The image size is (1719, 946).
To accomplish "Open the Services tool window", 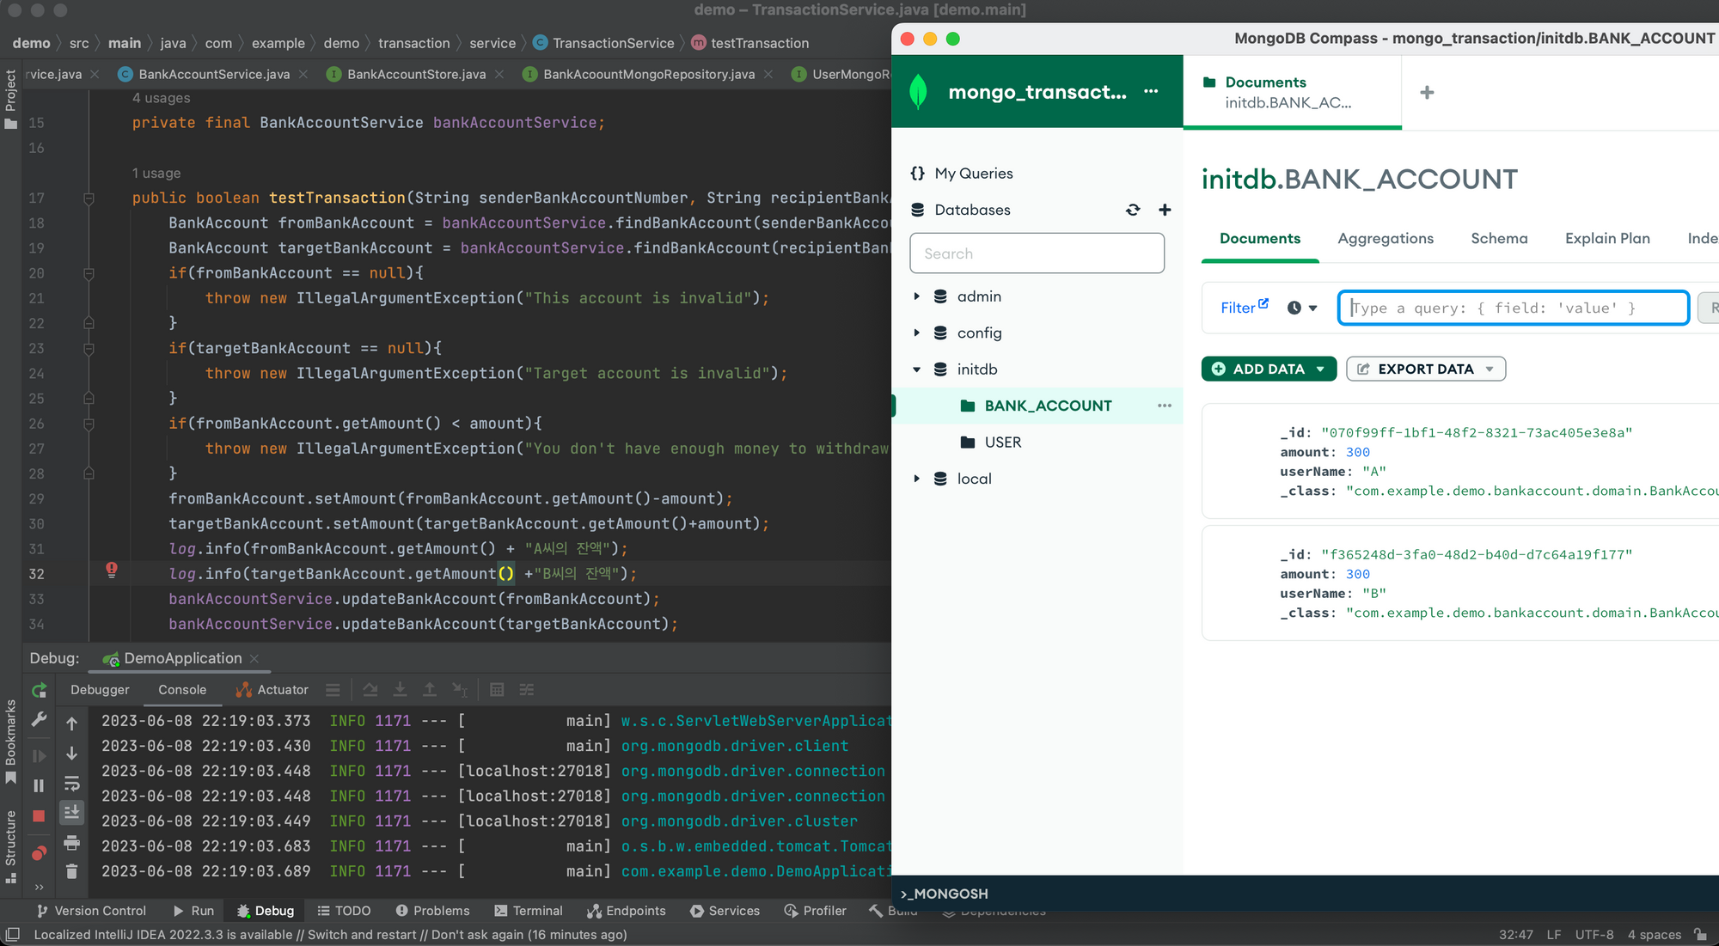I will 725,911.
